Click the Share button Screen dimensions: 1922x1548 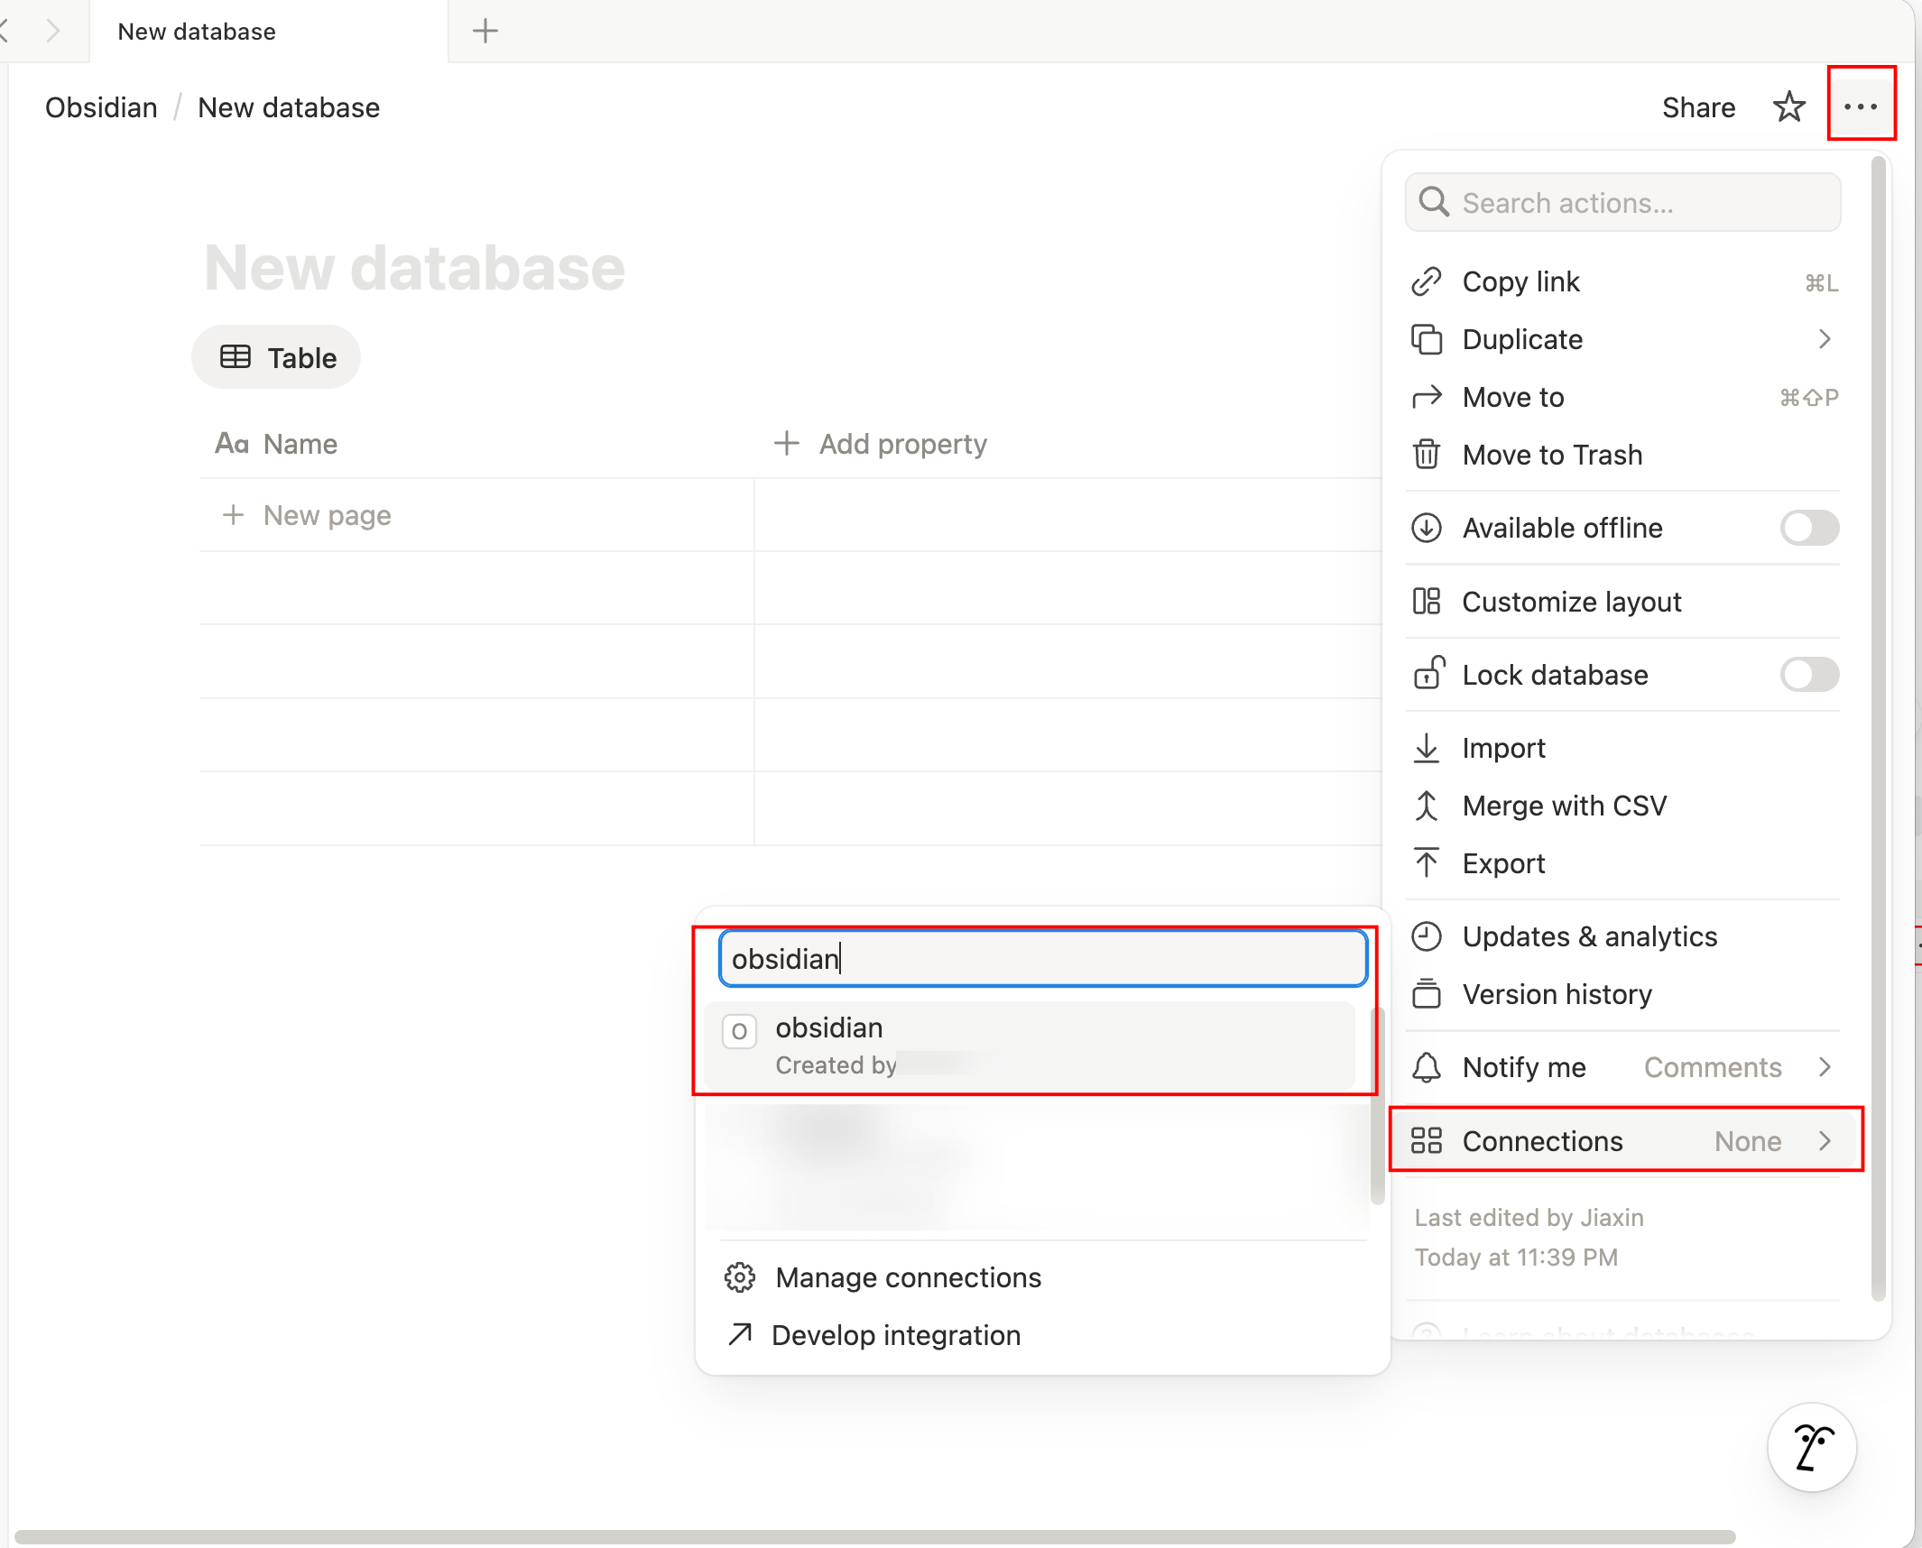(x=1698, y=107)
